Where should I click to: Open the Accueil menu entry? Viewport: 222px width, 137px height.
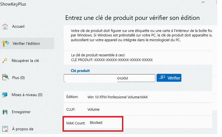18,26
